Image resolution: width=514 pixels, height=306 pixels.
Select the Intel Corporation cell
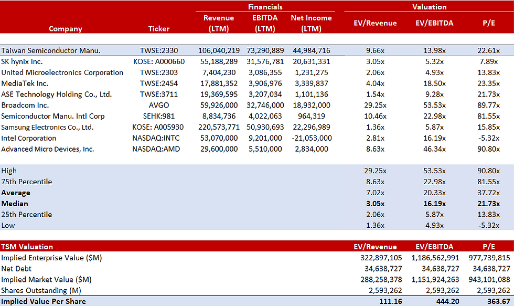pos(28,138)
